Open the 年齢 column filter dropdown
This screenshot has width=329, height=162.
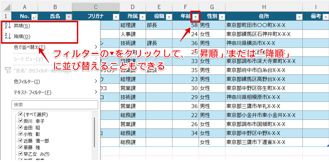tap(195, 17)
